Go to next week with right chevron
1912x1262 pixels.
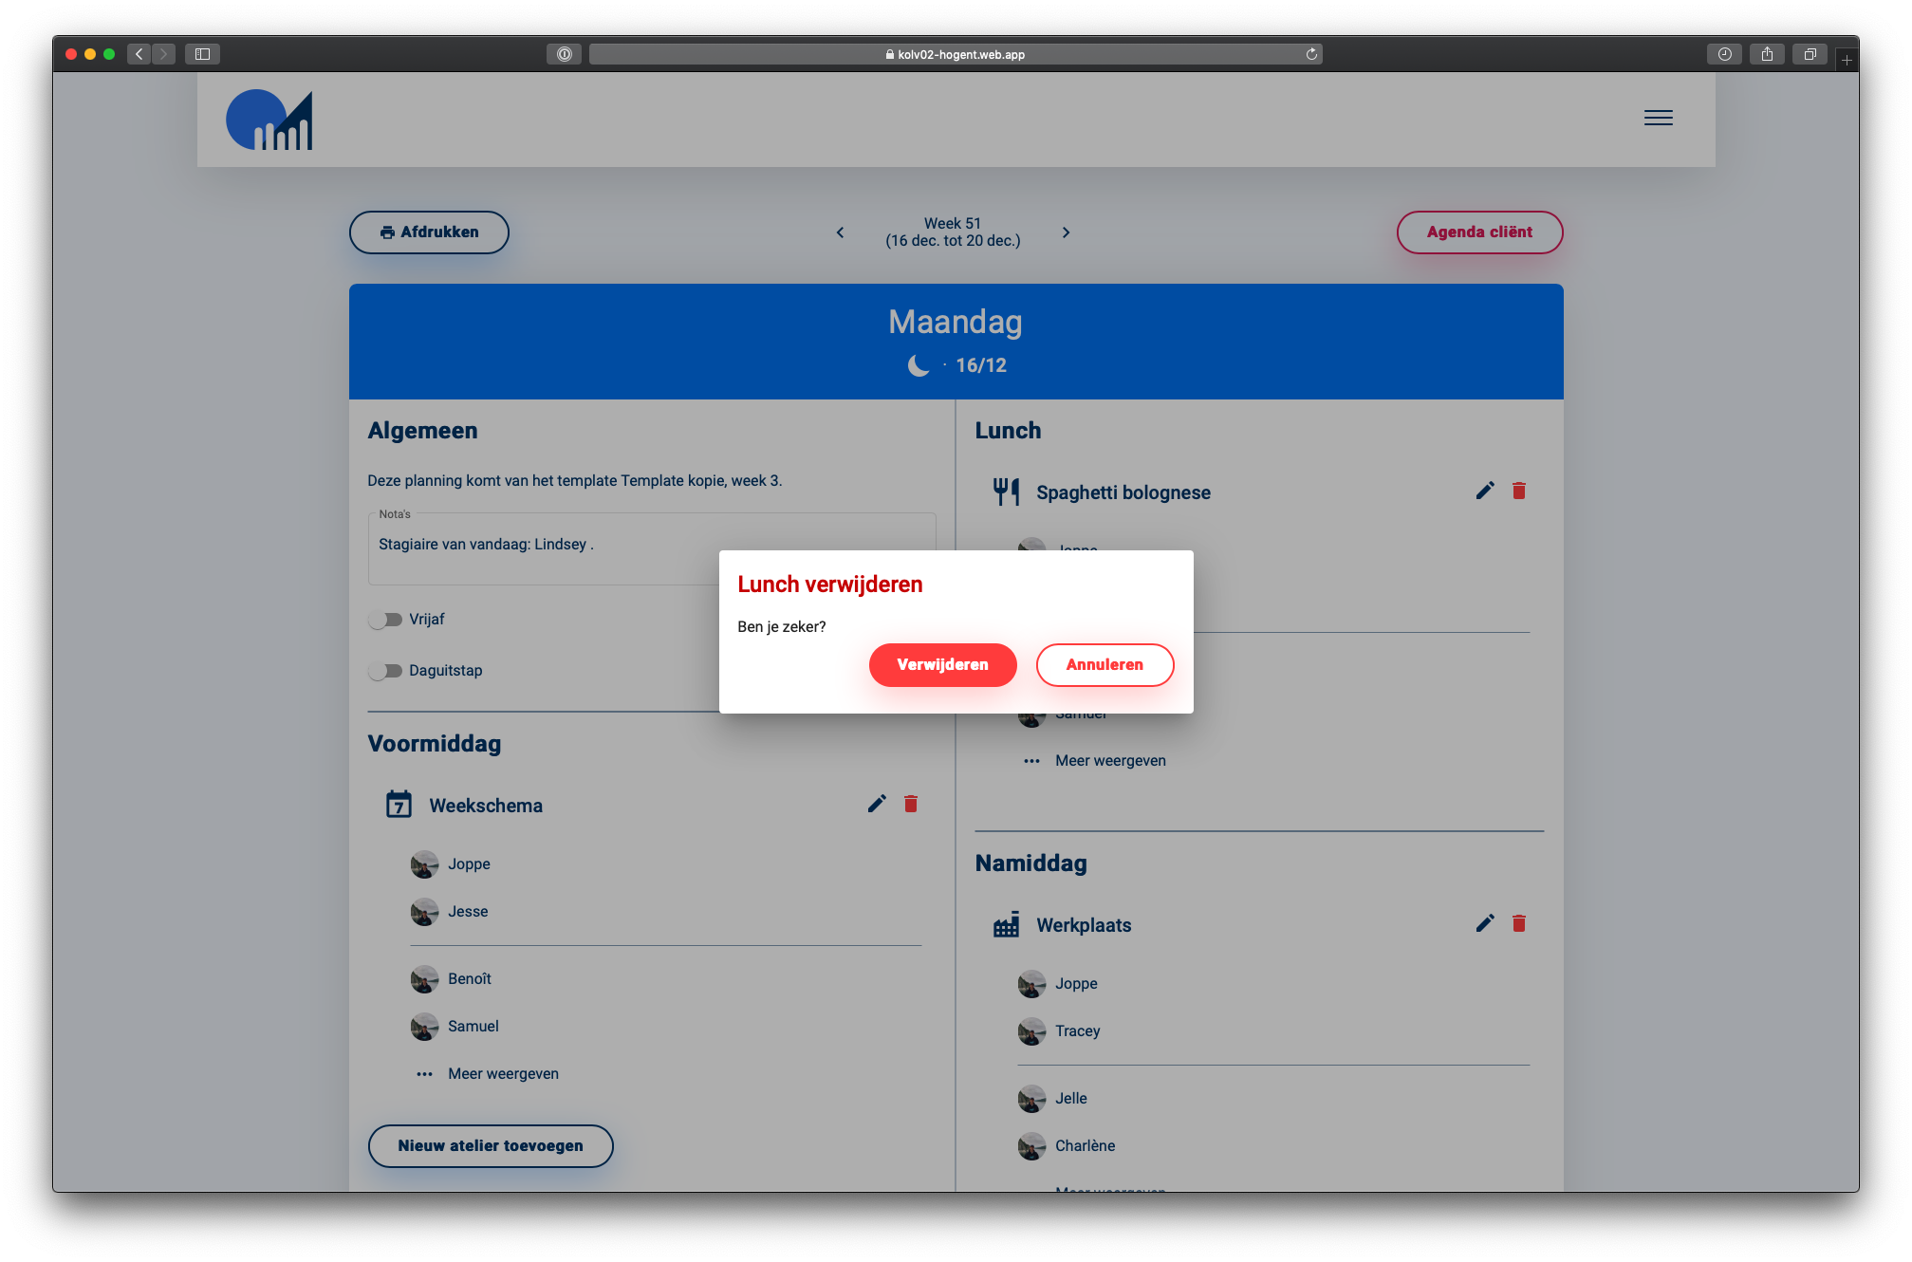(x=1066, y=232)
